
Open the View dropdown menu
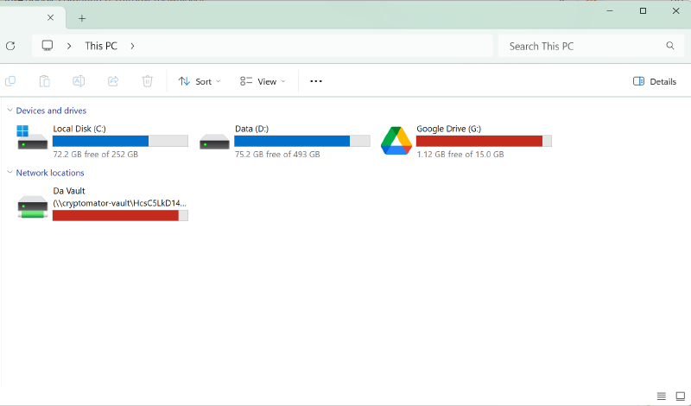click(263, 81)
